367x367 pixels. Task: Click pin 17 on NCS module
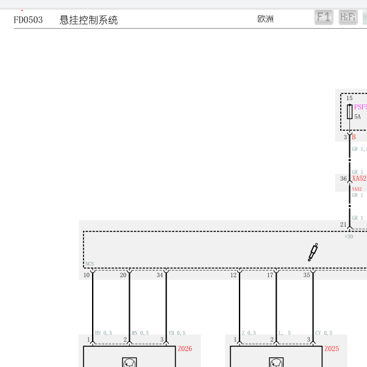[270, 275]
